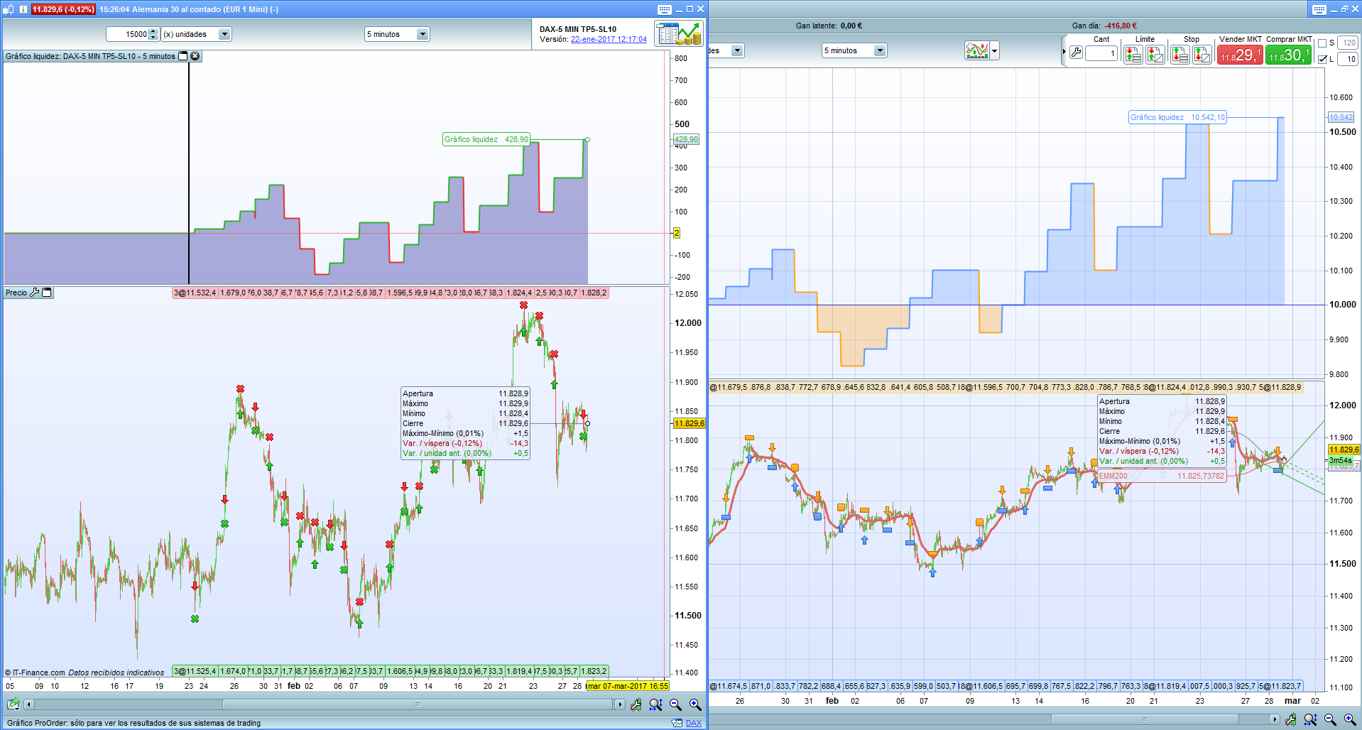Increase the 15000 units stepper
This screenshot has width=1362, height=730.
click(153, 31)
